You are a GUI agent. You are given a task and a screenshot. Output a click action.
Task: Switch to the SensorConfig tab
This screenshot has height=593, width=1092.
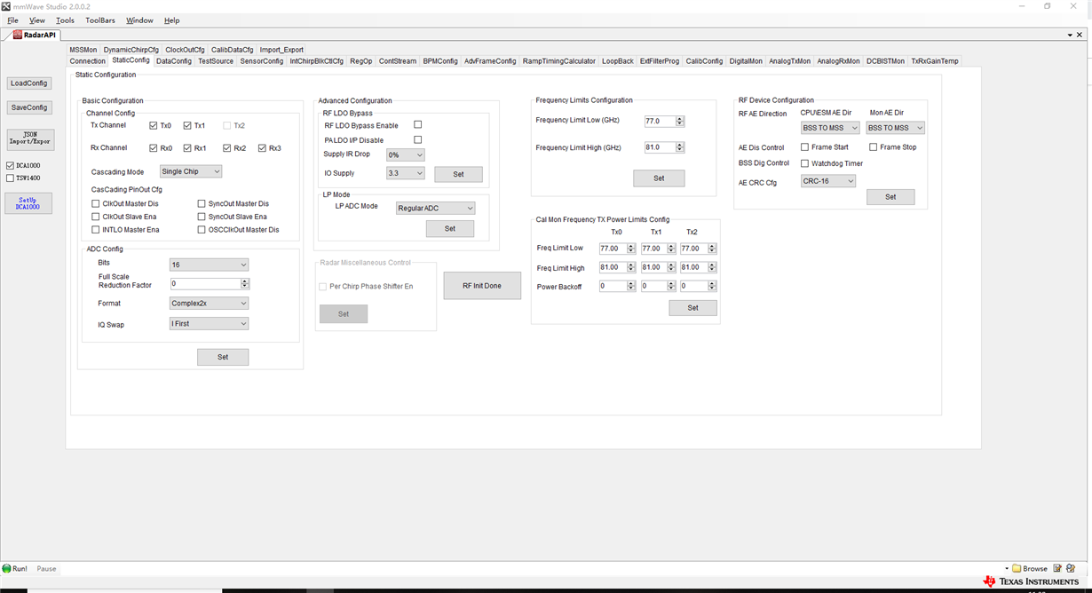(x=262, y=61)
